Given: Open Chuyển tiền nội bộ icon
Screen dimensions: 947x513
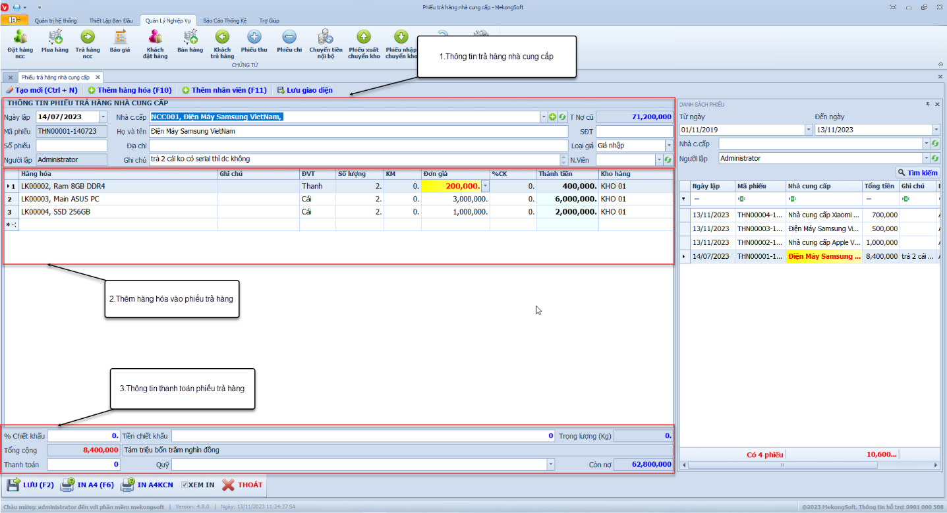Looking at the screenshot, I should click(x=326, y=43).
